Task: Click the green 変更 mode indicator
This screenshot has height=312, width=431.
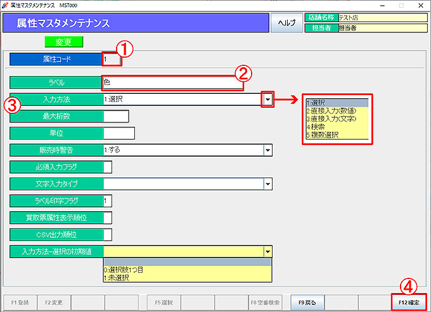Action: pos(64,42)
